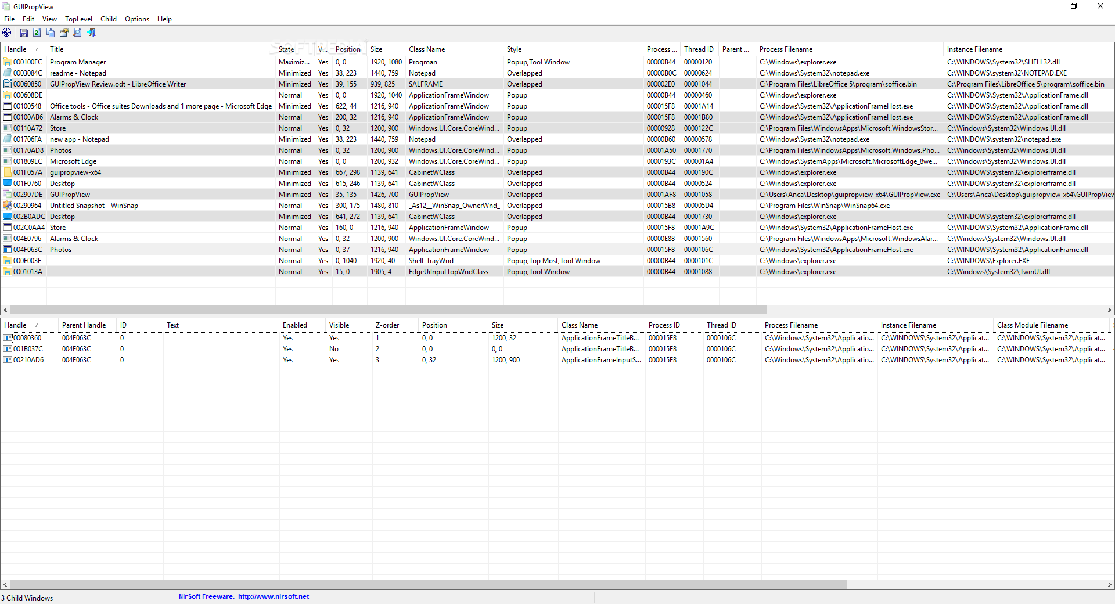Click the icon next to handle 000608DE
The width and height of the screenshot is (1115, 604).
pos(8,95)
